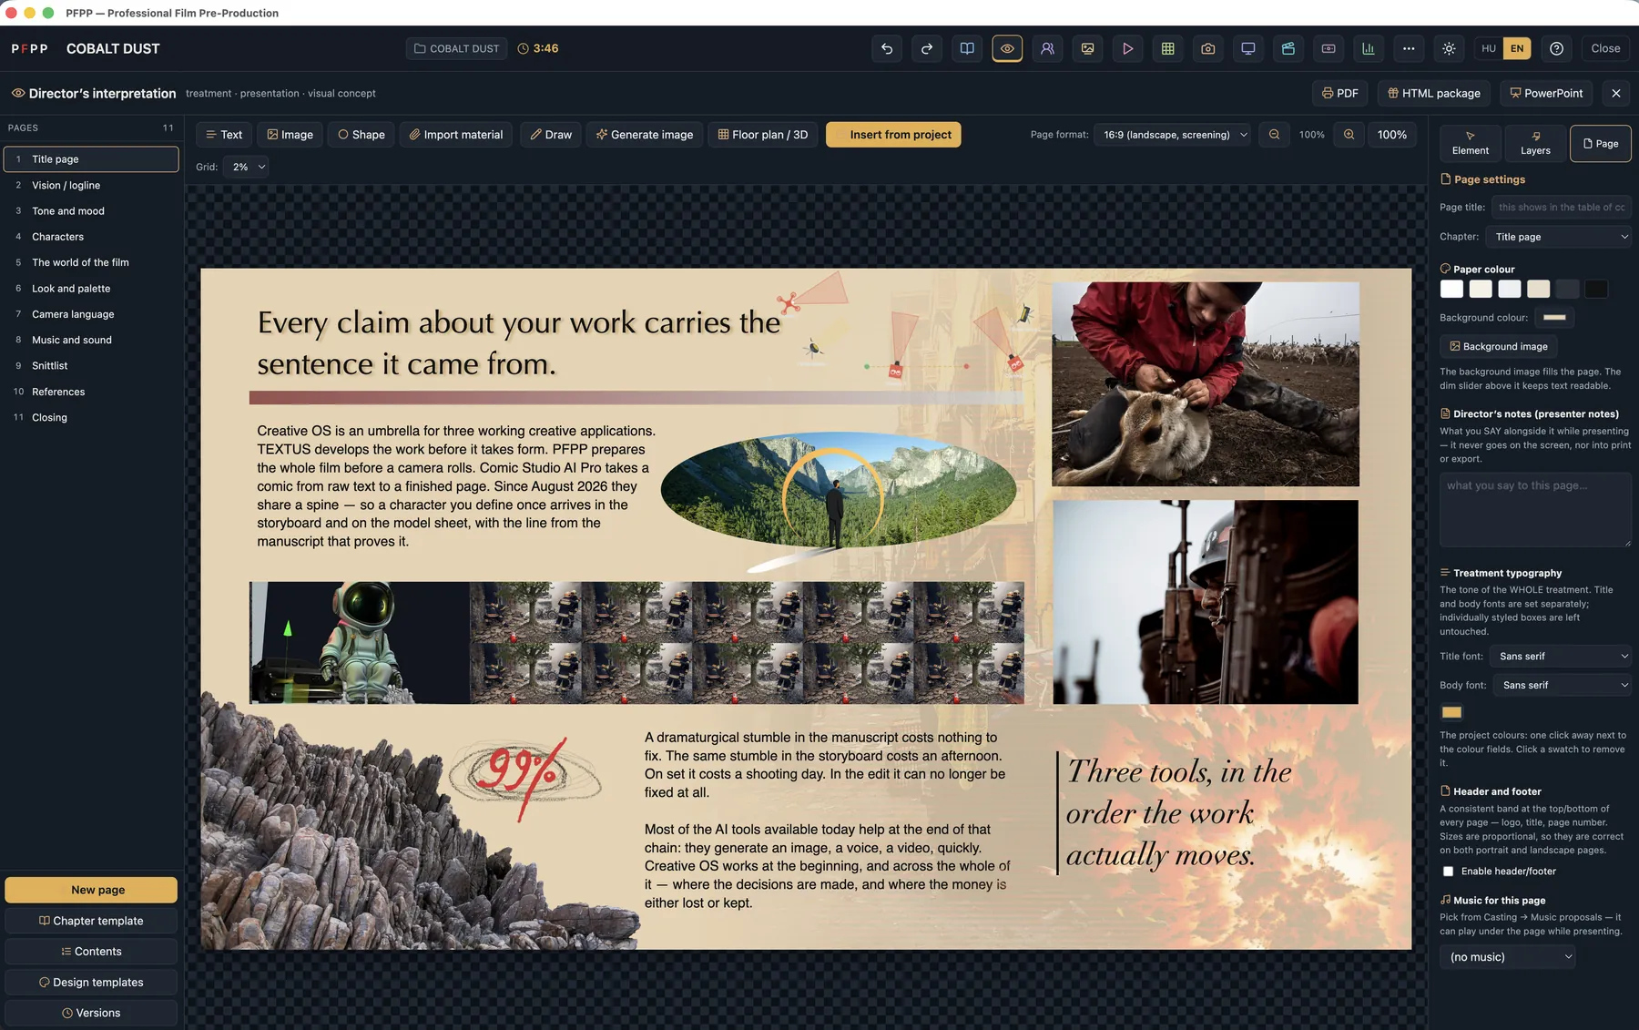Pick the black paper colour swatch
The height and width of the screenshot is (1030, 1639).
(x=1596, y=289)
